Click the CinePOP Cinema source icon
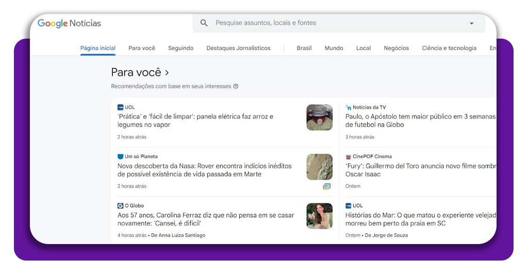528x276 pixels. point(348,157)
